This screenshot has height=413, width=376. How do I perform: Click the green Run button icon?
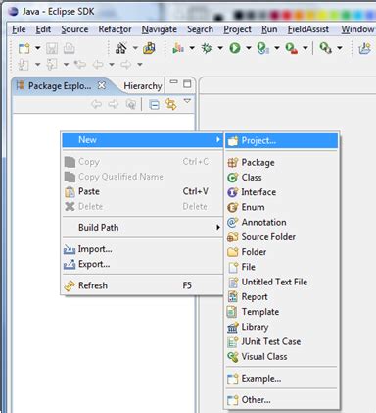click(x=235, y=48)
